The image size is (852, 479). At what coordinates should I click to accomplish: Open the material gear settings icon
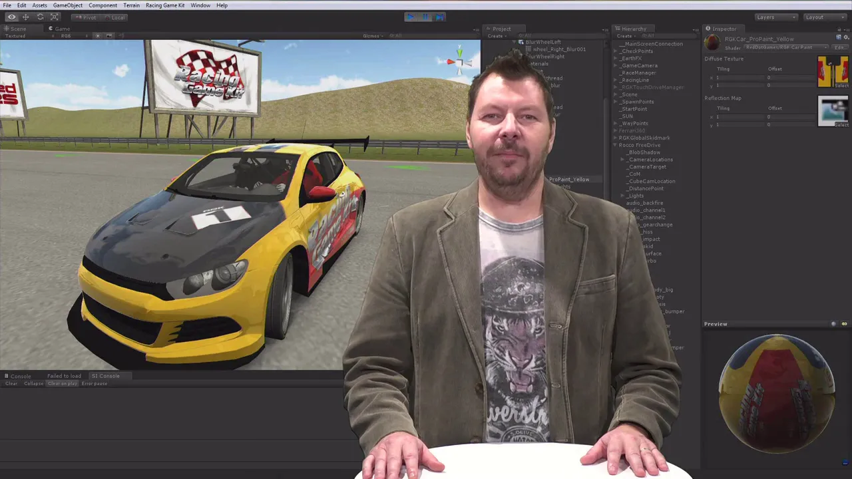(845, 37)
